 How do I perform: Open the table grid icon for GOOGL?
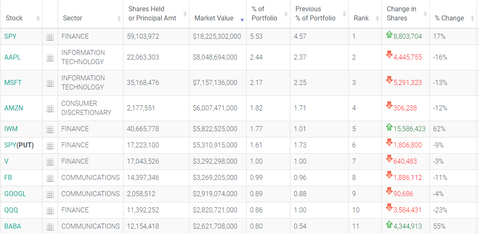pos(50,194)
